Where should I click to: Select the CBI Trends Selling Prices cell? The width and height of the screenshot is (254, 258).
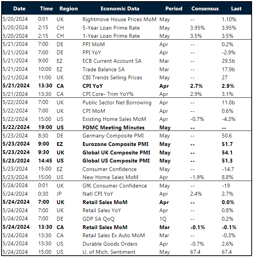112,77
